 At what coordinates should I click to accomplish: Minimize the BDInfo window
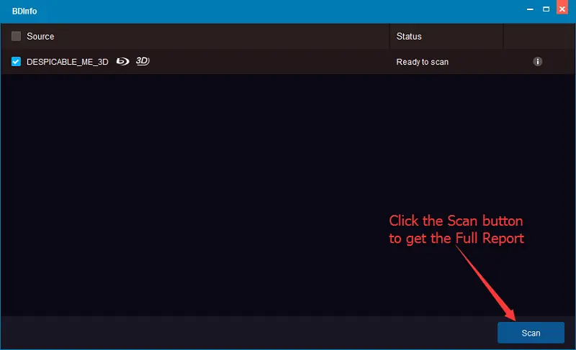click(531, 9)
